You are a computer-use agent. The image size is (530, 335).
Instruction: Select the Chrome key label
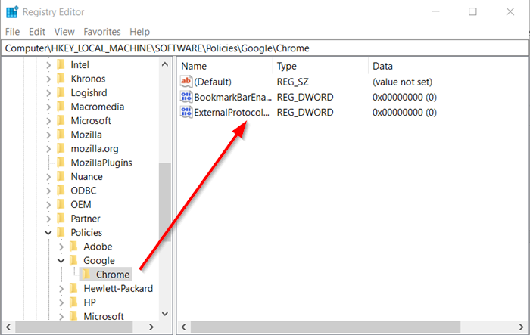[x=113, y=275]
